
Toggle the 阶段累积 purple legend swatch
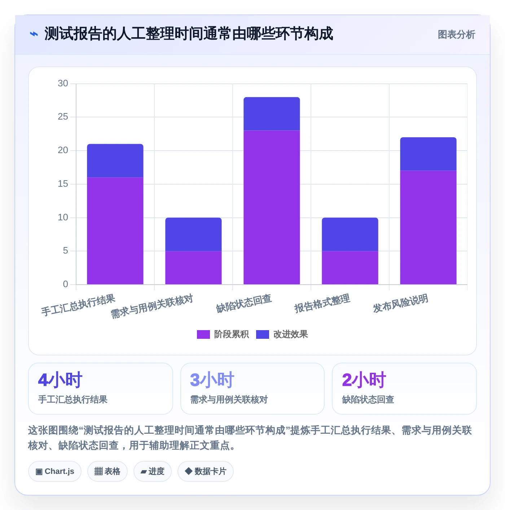pyautogui.click(x=203, y=334)
